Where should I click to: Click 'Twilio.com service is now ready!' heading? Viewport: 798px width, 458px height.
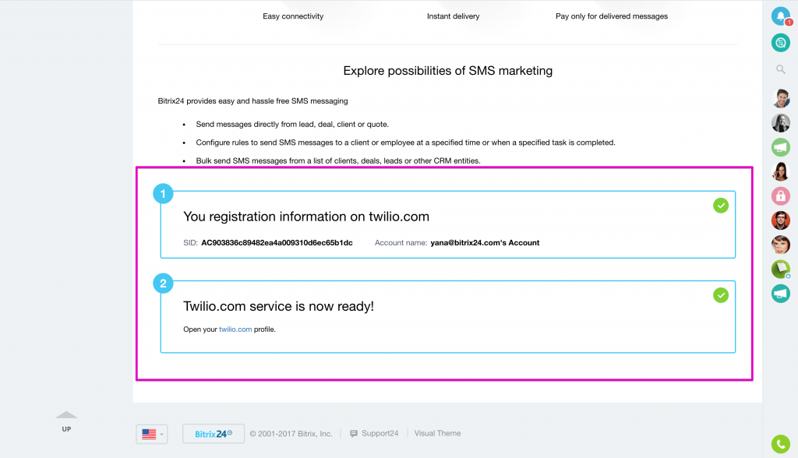[278, 306]
